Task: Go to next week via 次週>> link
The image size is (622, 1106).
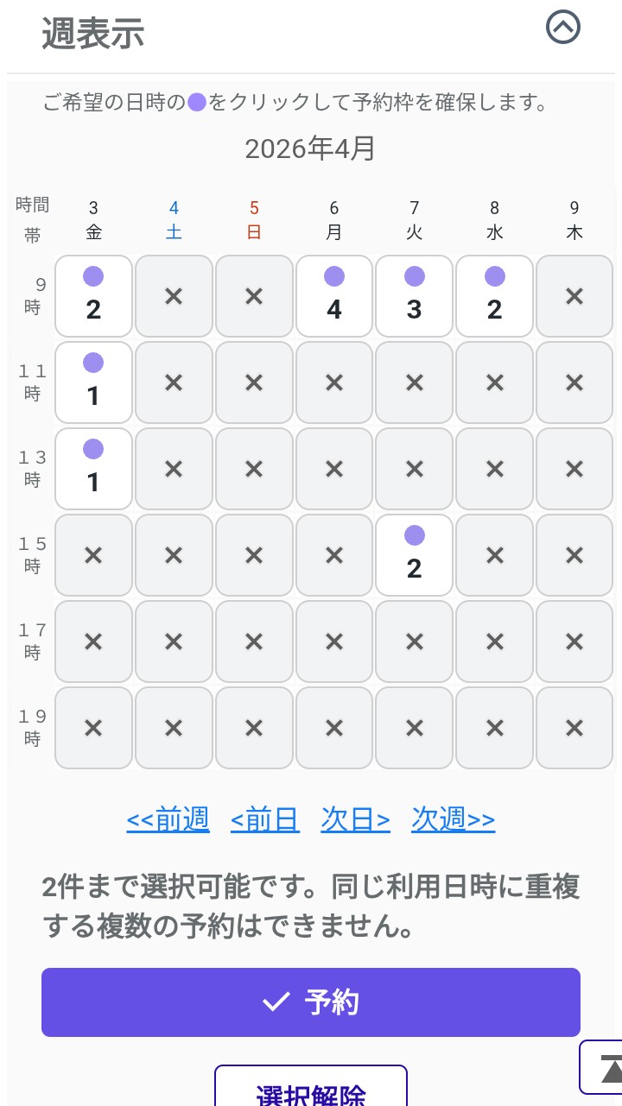Action: pos(454,818)
